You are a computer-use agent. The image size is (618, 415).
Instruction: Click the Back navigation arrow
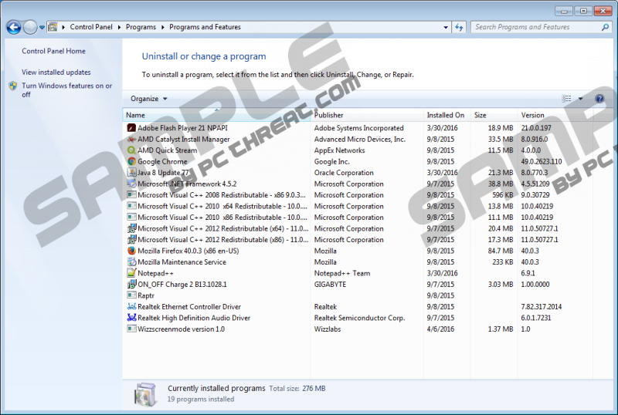13,27
